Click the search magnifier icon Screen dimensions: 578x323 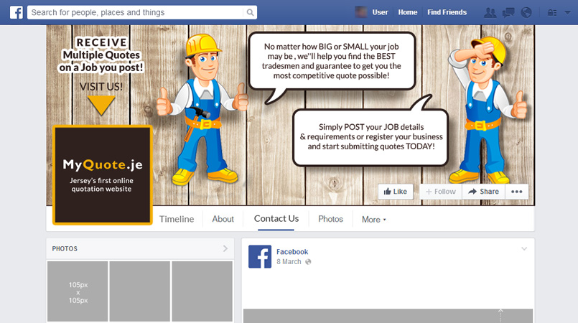pos(249,13)
